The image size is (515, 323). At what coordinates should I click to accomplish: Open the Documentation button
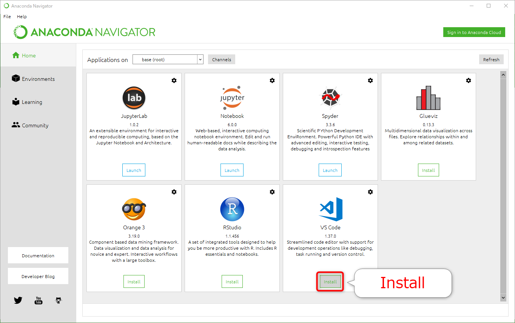coord(38,255)
